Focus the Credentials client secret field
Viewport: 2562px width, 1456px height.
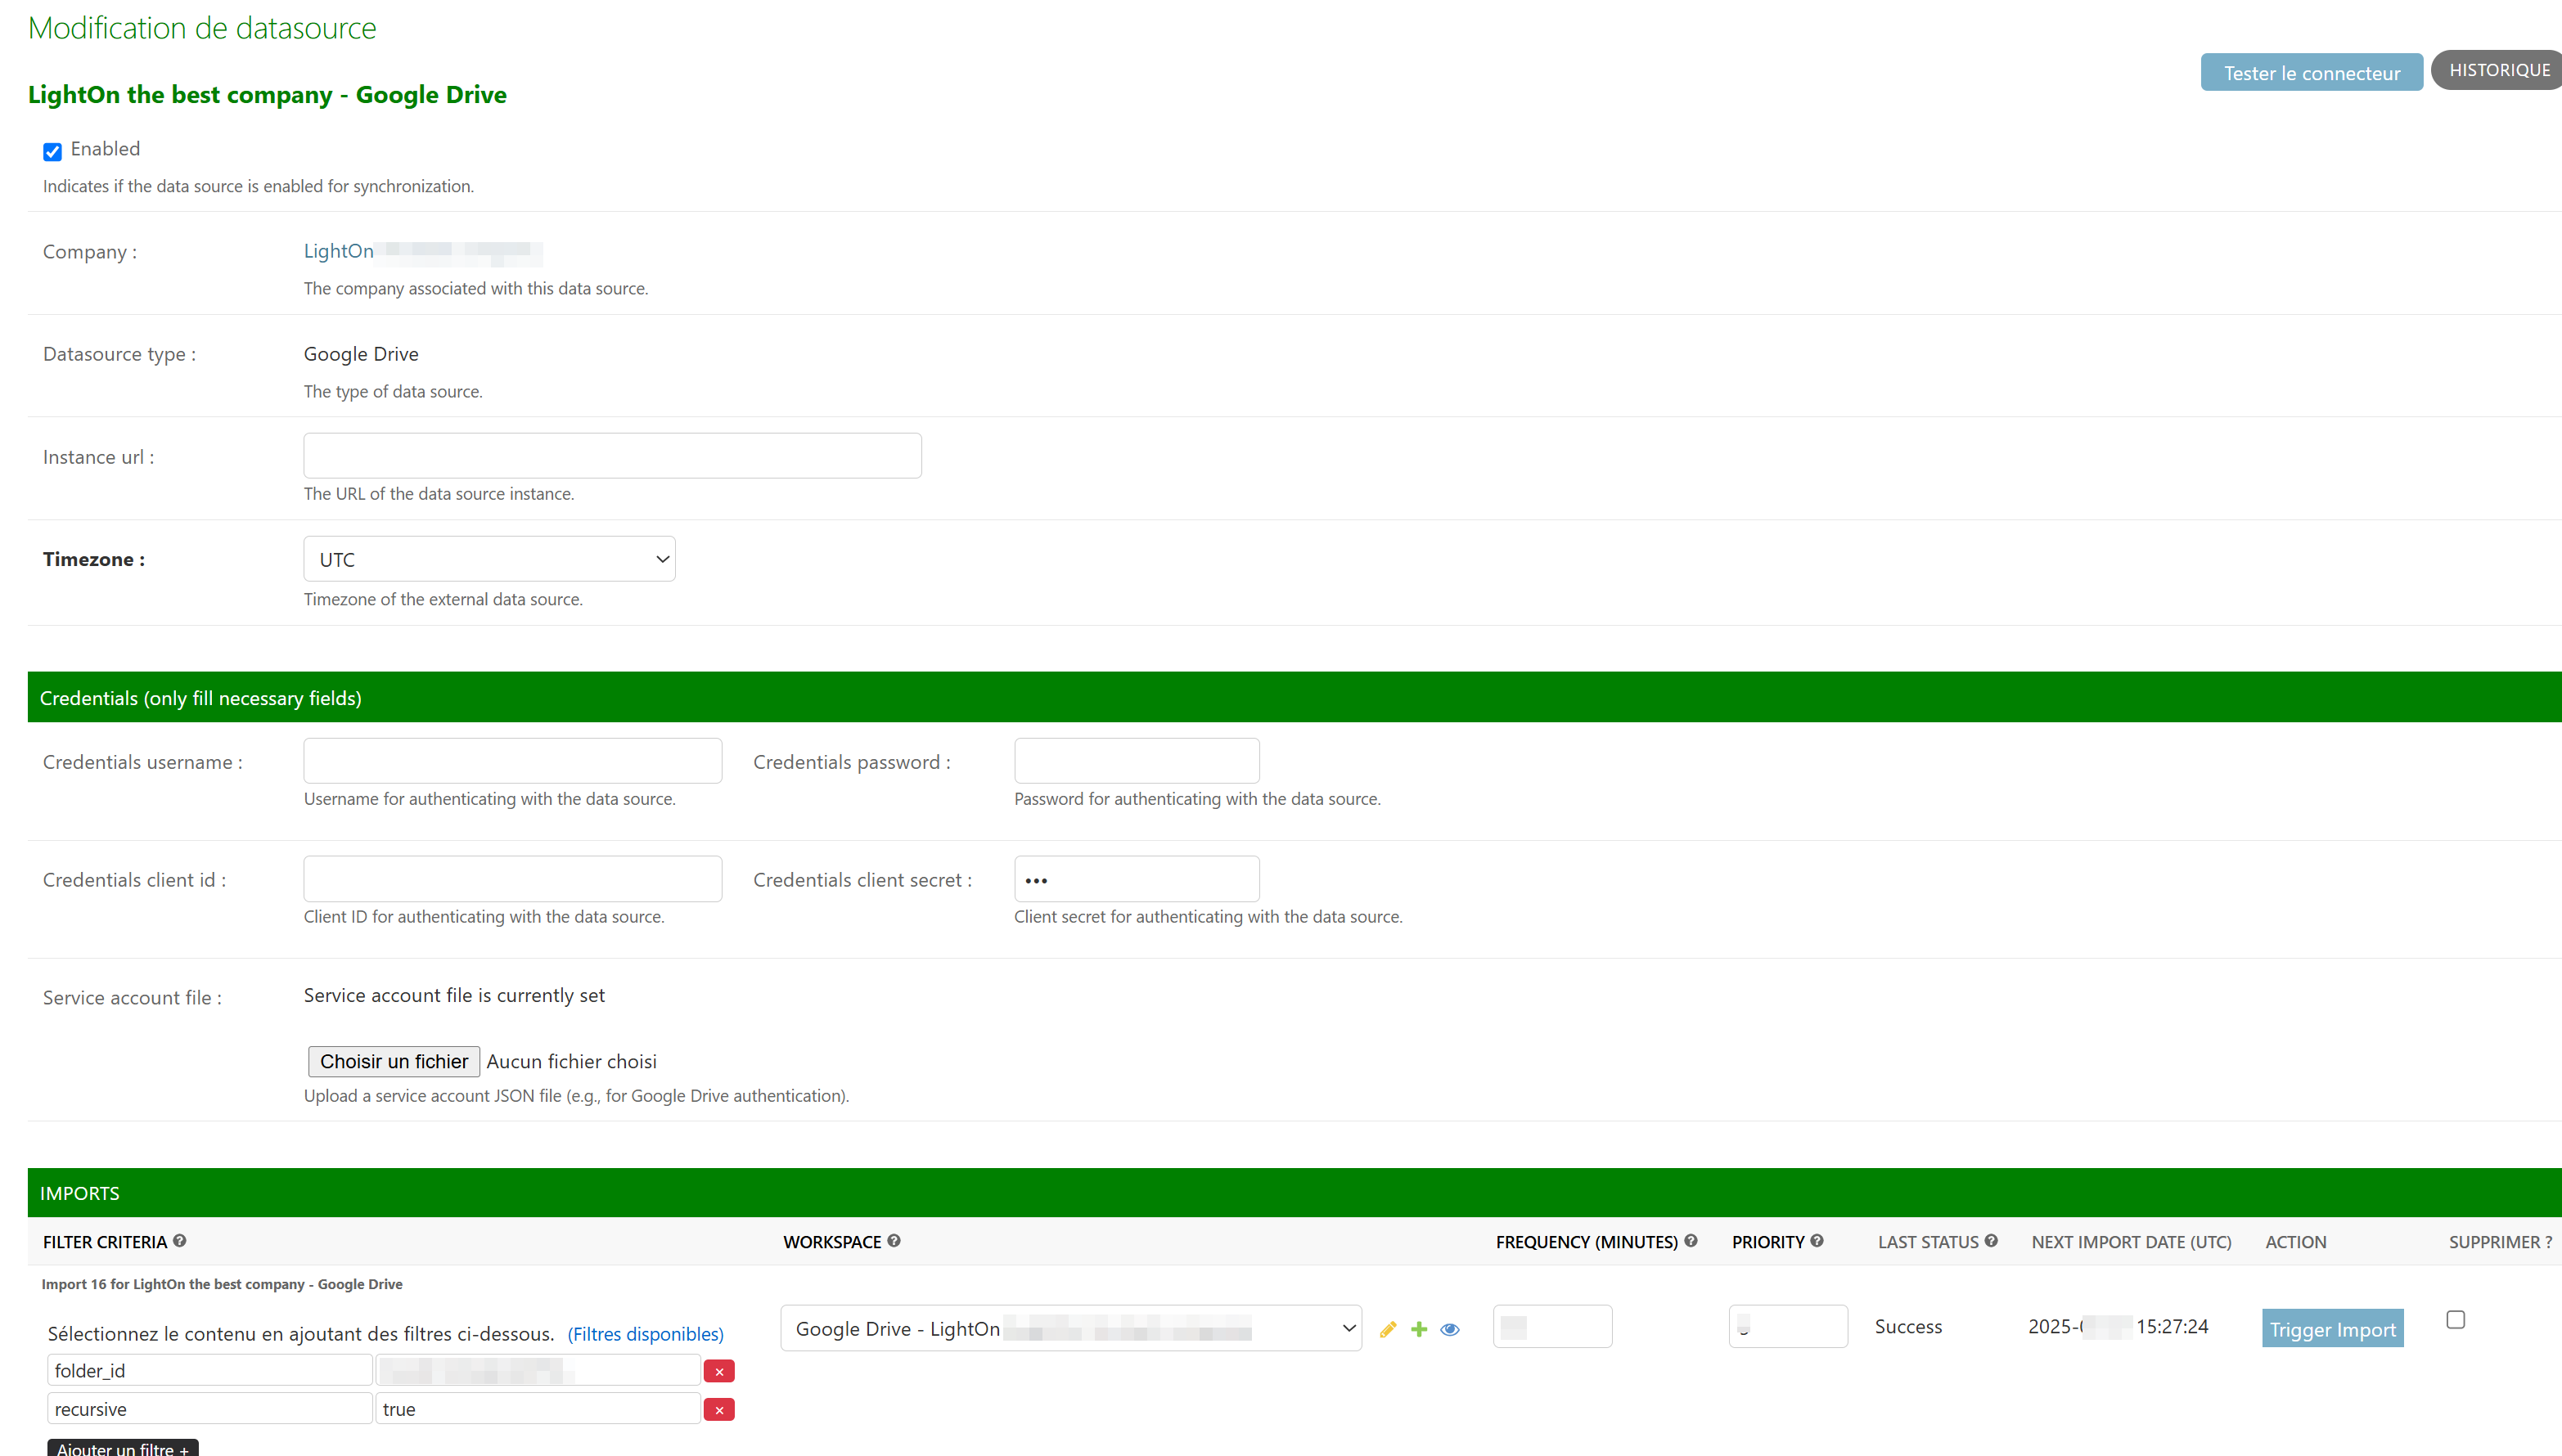(x=1137, y=878)
